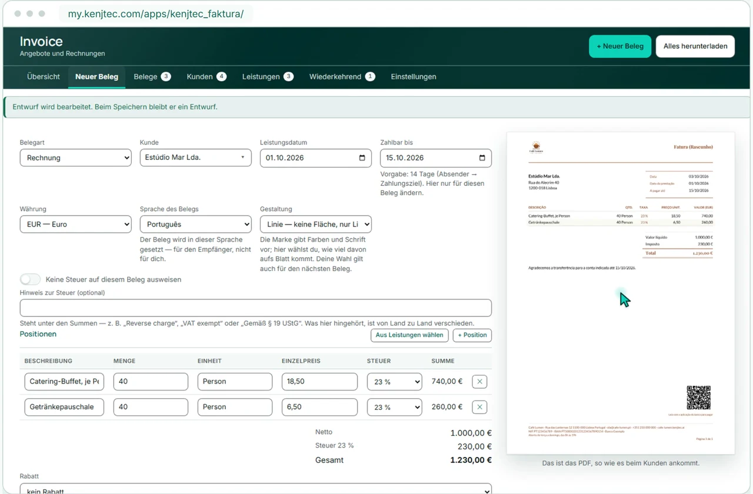This screenshot has height=494, width=753.
Task: Open Steuer dropdown for Getränkepauschale row
Action: 394,407
